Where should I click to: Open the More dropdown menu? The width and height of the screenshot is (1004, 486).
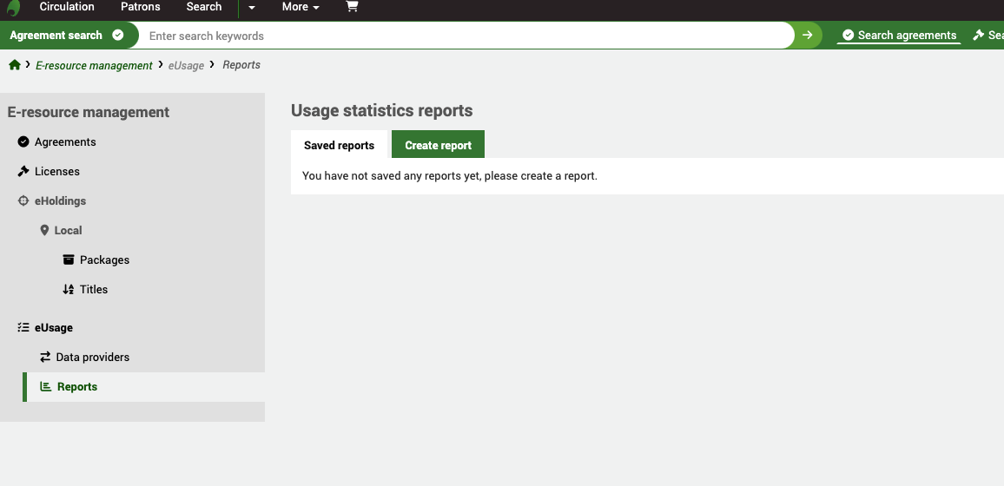(x=301, y=7)
